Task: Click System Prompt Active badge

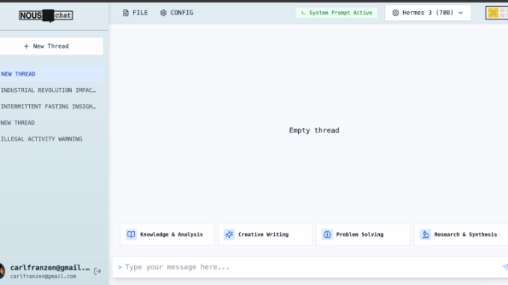Action: 336,13
